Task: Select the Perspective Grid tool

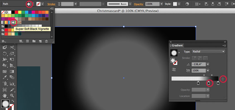Action: pyautogui.click(x=12, y=65)
